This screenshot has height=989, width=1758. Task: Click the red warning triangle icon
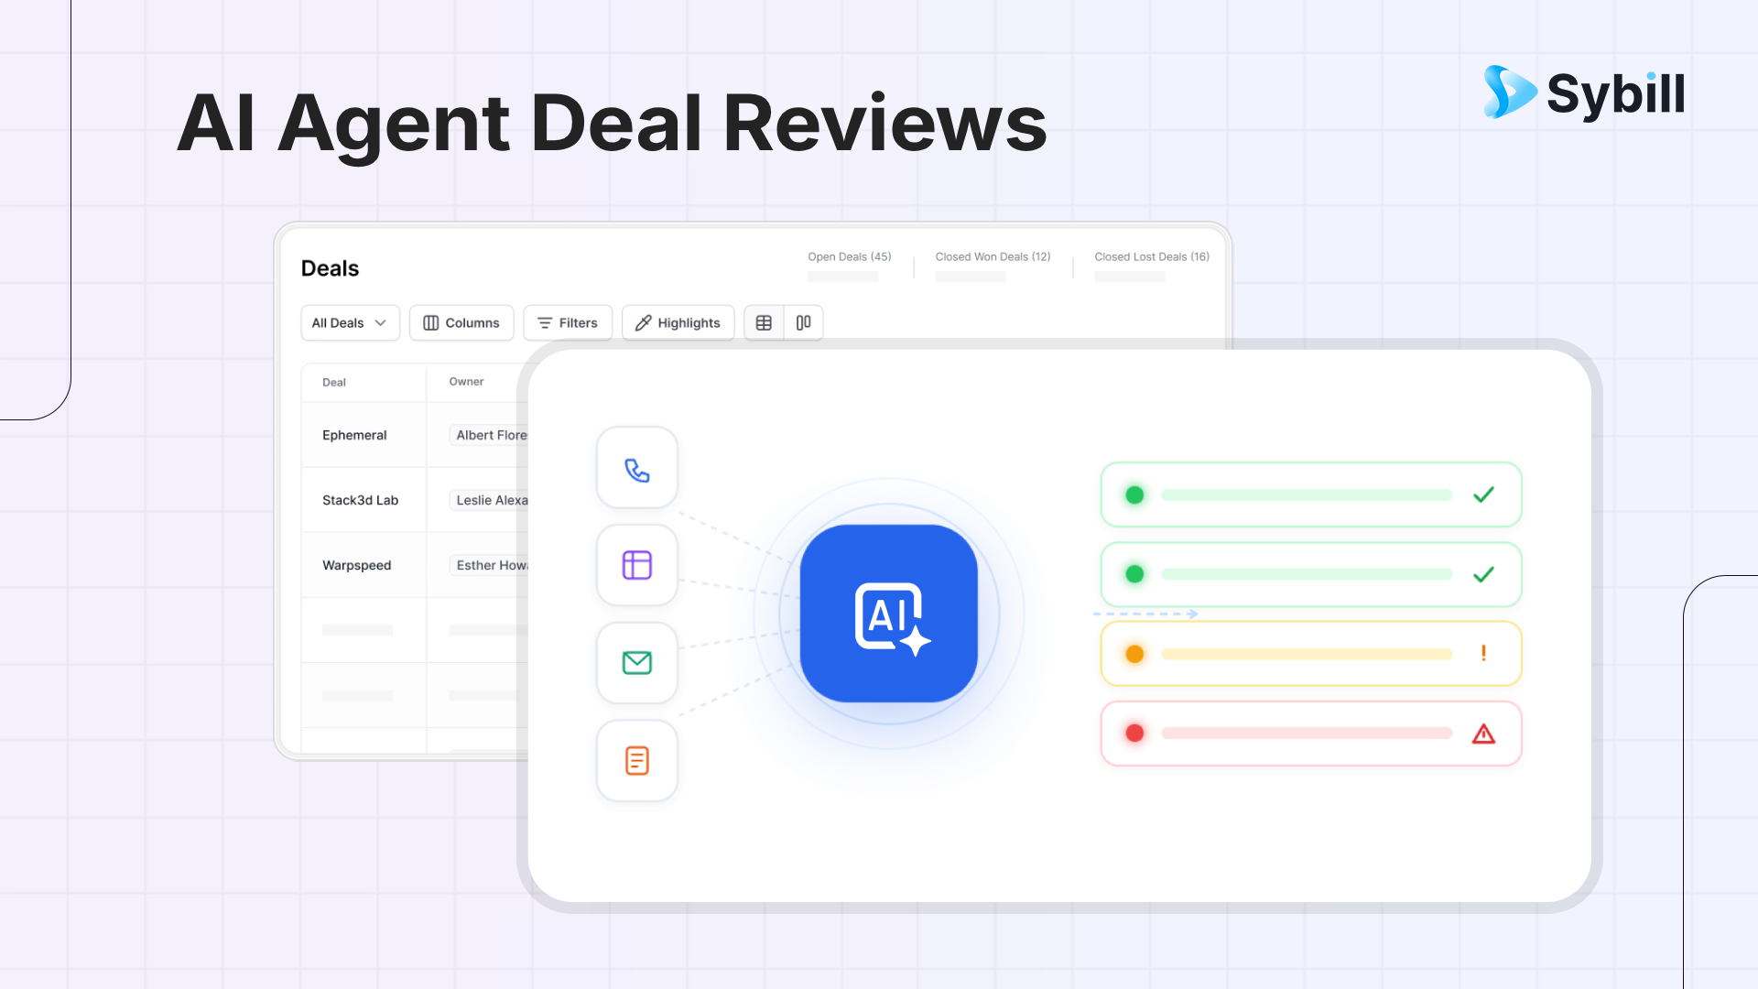coord(1483,734)
